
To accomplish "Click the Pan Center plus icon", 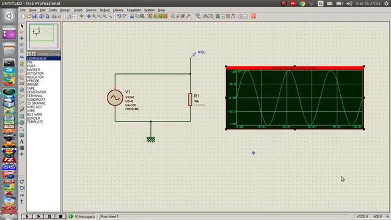I will click(89, 16).
